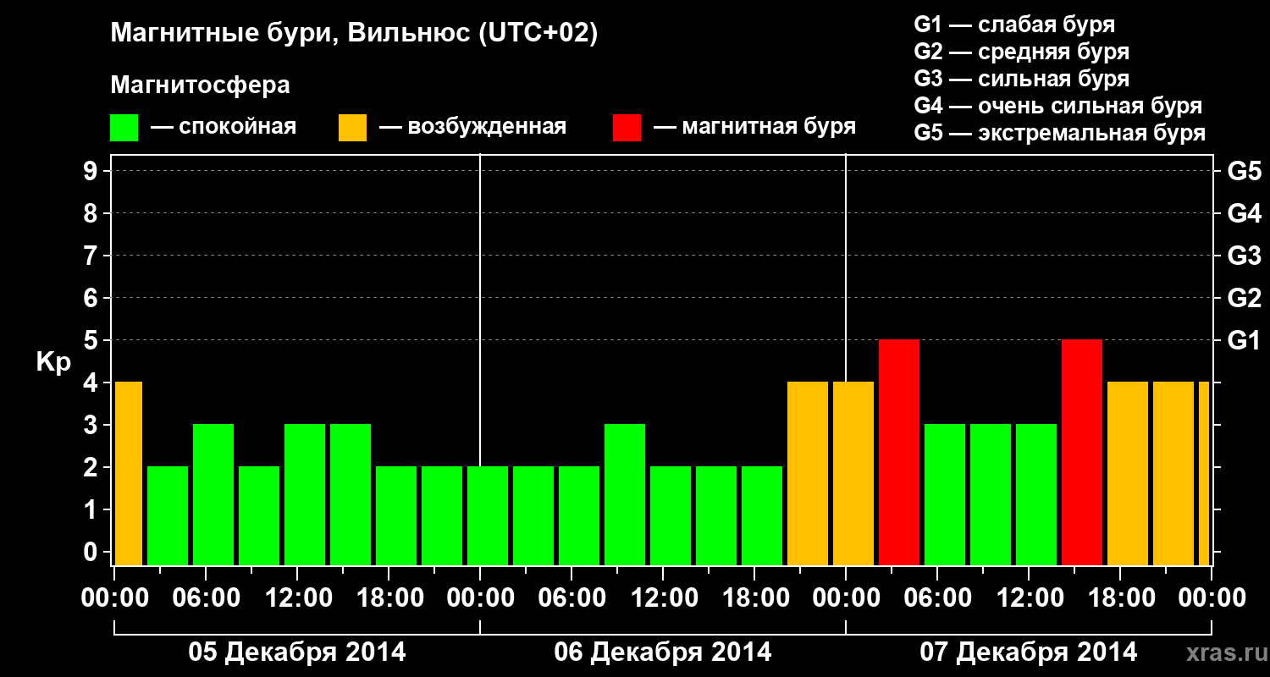Click the orange Kp 4 bar near 18:00 on 07 Декабря
Image resolution: width=1270 pixels, height=677 pixels.
click(x=1128, y=473)
